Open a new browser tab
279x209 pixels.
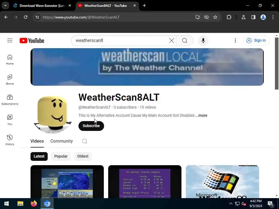[144, 5]
